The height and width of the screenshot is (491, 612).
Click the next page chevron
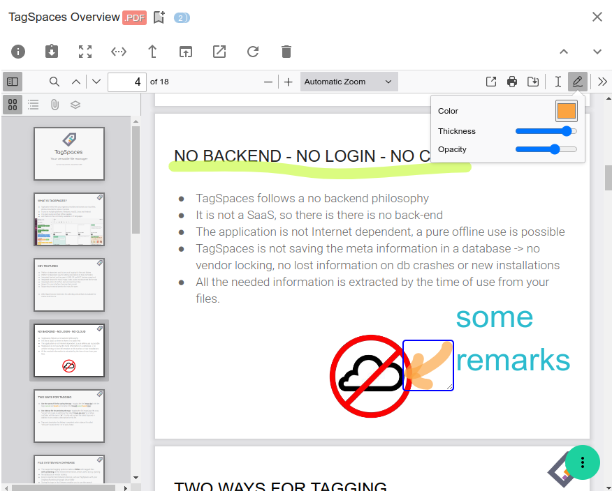pyautogui.click(x=96, y=82)
